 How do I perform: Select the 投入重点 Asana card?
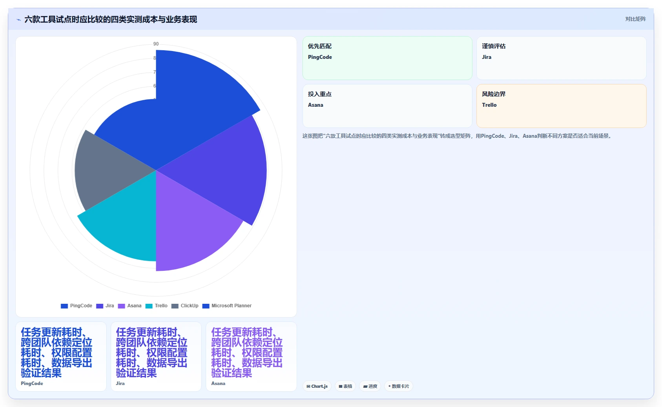point(387,106)
